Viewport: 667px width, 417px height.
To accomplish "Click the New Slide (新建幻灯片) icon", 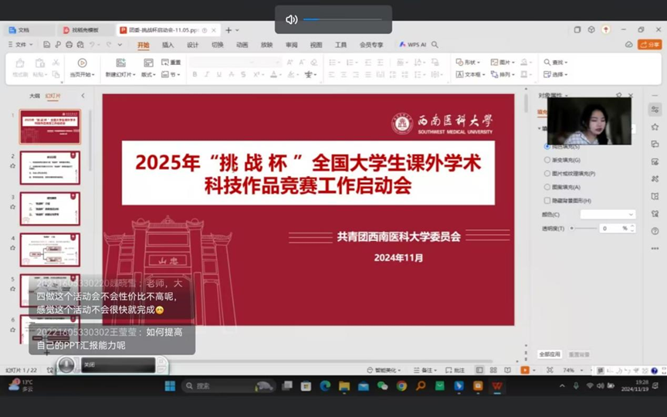I will pos(120,63).
